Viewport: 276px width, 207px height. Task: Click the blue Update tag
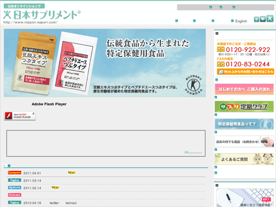point(14,188)
